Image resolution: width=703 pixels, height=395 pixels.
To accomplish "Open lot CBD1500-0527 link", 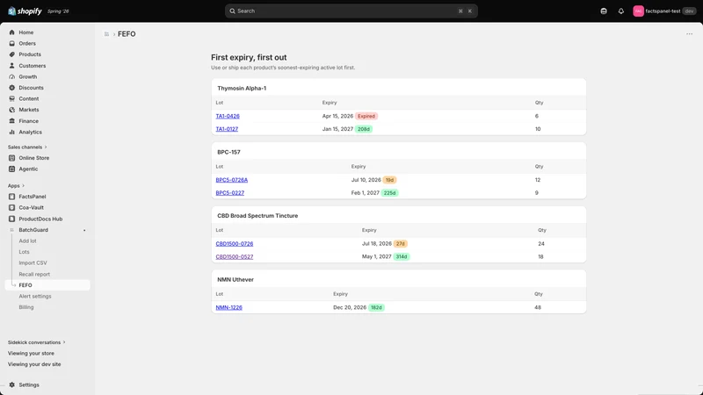I will point(235,256).
